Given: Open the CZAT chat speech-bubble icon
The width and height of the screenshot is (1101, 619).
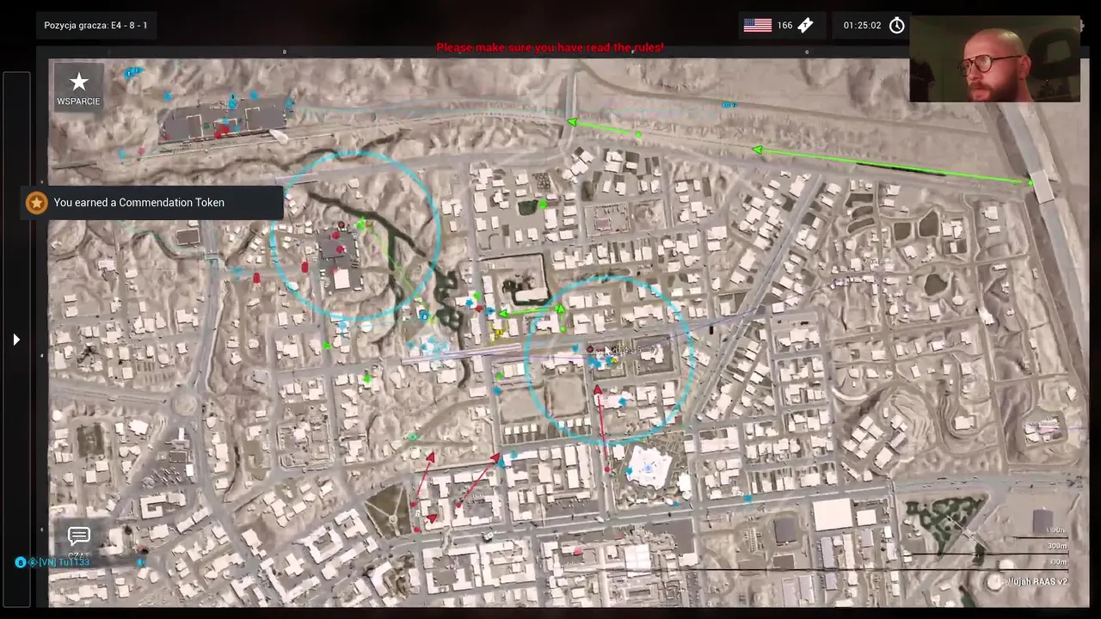Looking at the screenshot, I should 78,536.
